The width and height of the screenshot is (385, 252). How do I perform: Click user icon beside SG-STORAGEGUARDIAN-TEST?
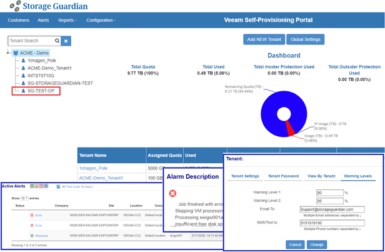(23, 83)
